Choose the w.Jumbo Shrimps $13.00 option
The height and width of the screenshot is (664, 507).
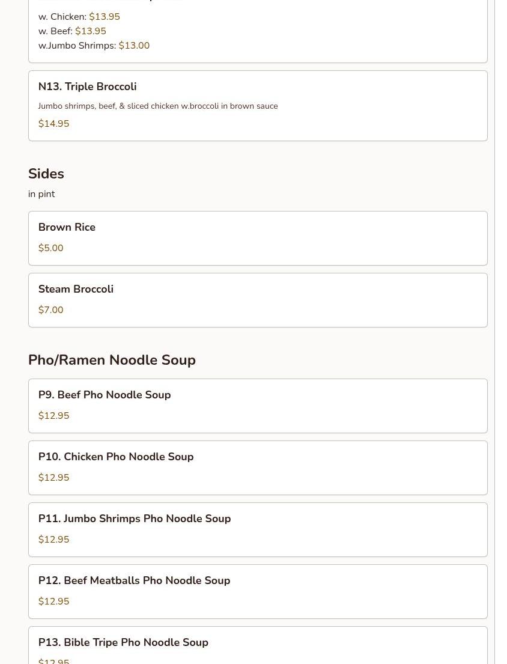click(94, 46)
